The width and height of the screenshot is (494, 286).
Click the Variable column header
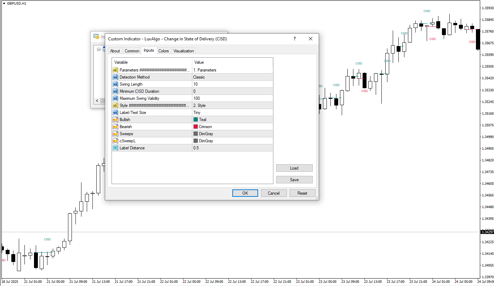click(x=152, y=62)
